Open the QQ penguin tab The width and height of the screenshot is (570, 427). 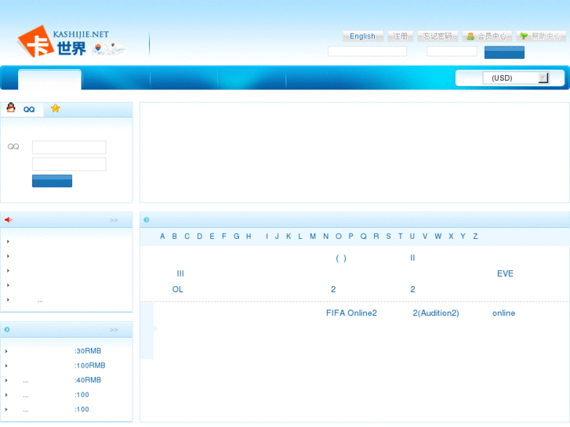click(x=21, y=109)
